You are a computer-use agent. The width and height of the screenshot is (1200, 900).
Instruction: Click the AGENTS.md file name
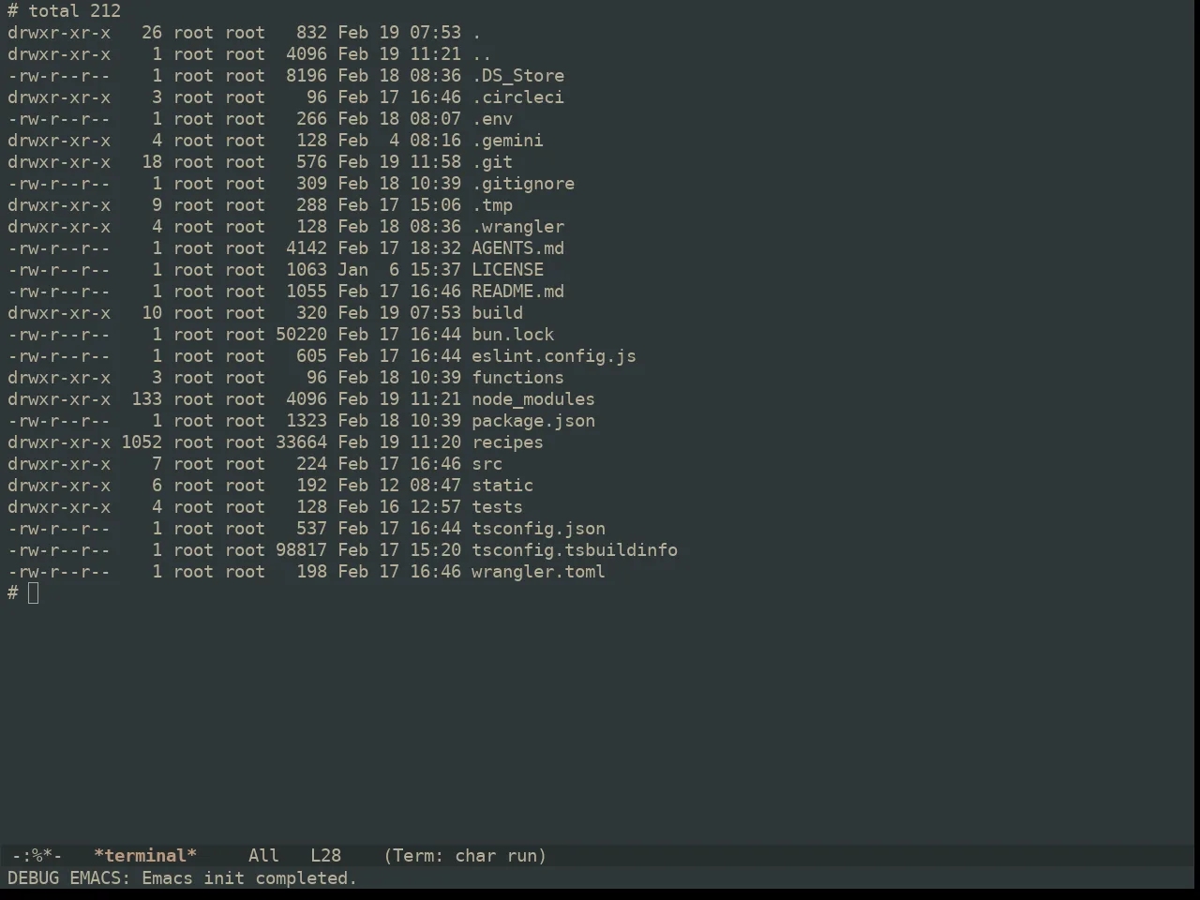point(517,248)
